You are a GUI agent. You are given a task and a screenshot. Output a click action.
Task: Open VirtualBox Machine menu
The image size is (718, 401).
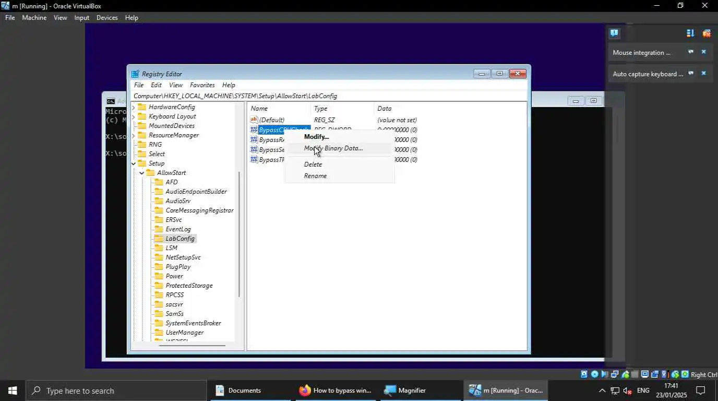(34, 18)
